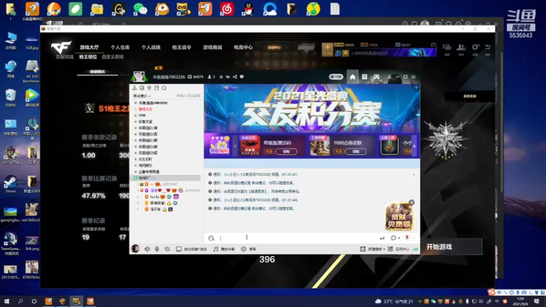Click the flower gift icon in chat input
546x307 pixels.
[407, 237]
